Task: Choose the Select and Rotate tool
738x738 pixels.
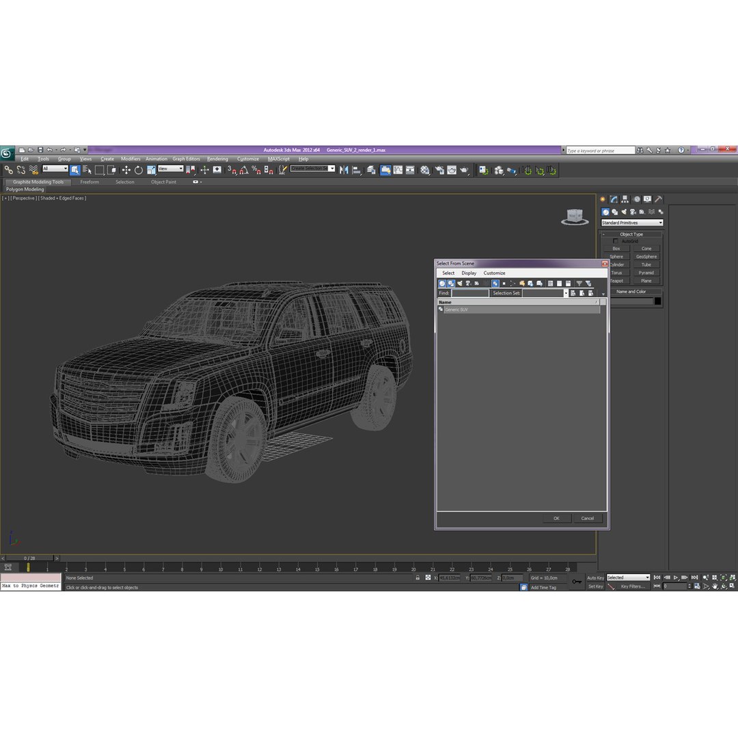Action: (138, 170)
